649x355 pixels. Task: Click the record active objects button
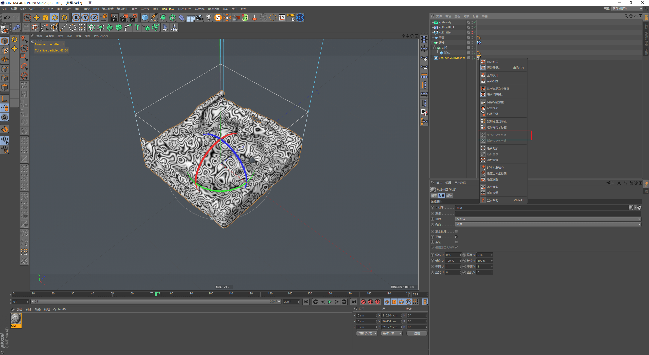[363, 302]
